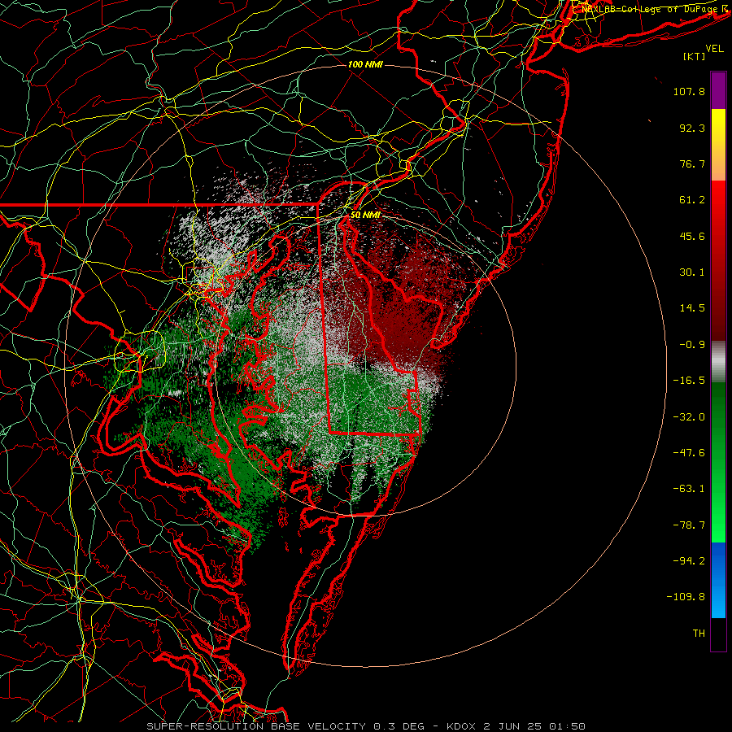Image resolution: width=732 pixels, height=732 pixels.
Task: Click the TH threshold label
Action: [699, 634]
